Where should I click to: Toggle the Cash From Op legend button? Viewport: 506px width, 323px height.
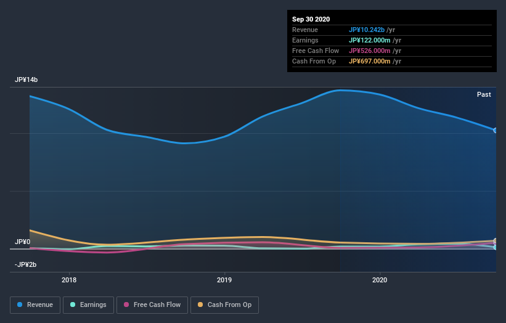[x=224, y=305]
